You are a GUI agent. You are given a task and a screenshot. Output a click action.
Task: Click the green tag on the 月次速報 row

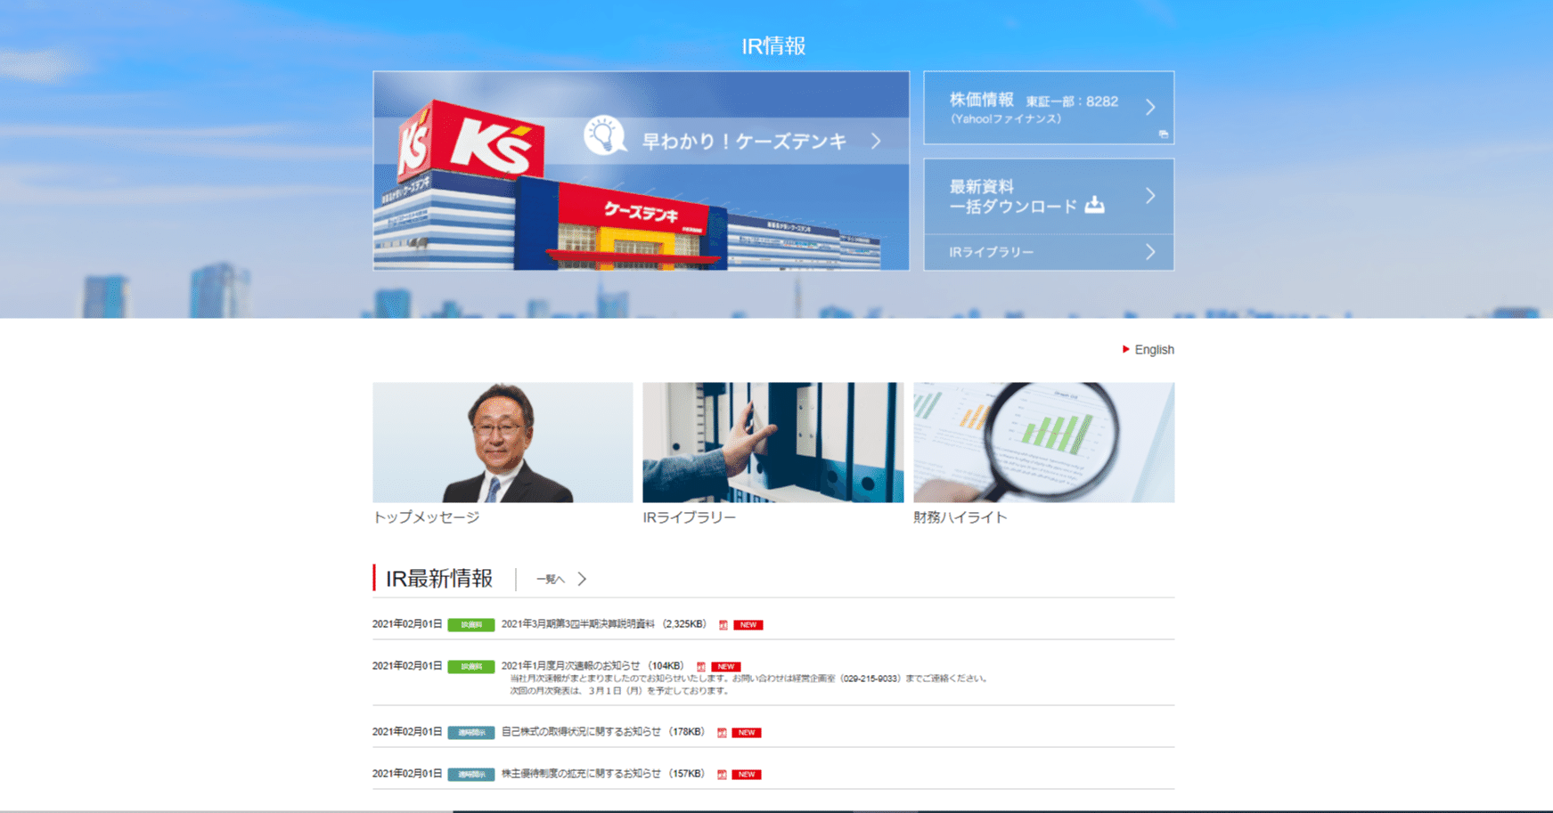pyautogui.click(x=470, y=667)
